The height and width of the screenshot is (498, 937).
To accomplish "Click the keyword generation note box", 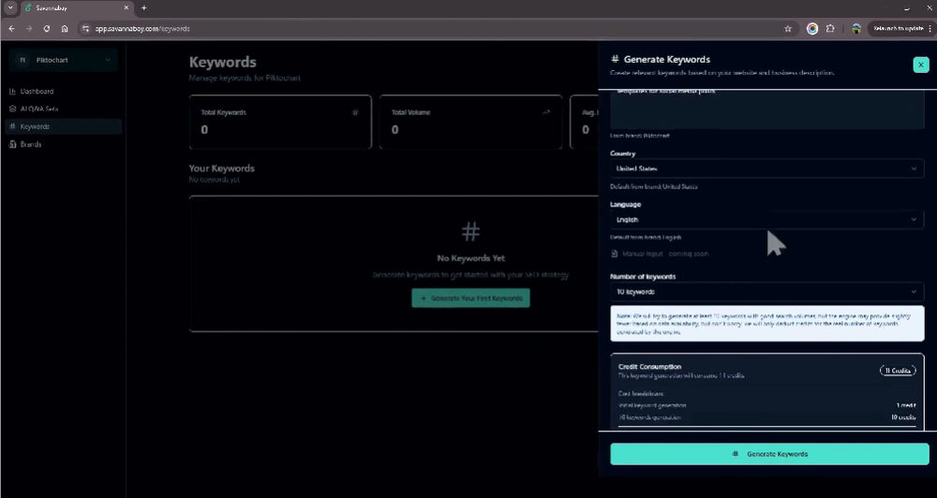I will (767, 324).
